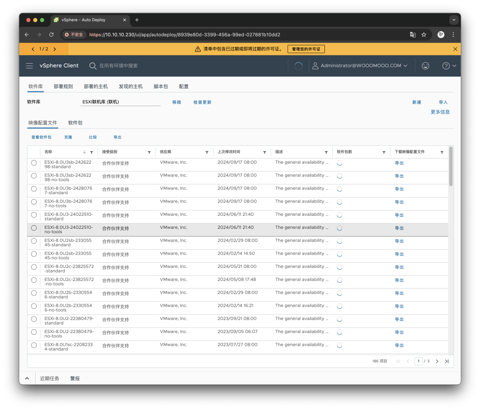The image size is (480, 410).
Task: Switch to the 部署规则 tab
Action: tap(63, 86)
